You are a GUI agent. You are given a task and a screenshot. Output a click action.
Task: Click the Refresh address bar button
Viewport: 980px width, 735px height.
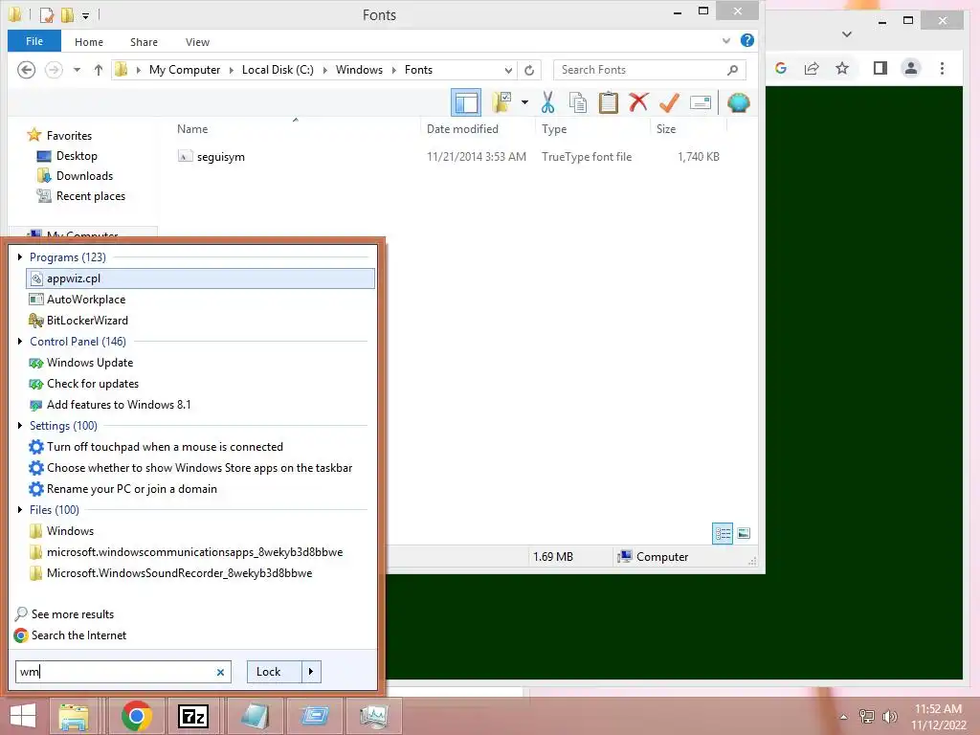[529, 70]
